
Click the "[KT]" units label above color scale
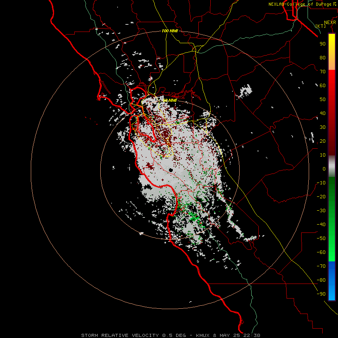(x=321, y=26)
